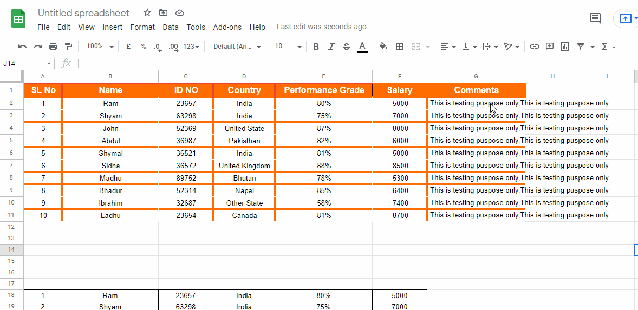This screenshot has width=638, height=310.
Task: Expand merge cells dropdown arrow
Action: (x=428, y=47)
